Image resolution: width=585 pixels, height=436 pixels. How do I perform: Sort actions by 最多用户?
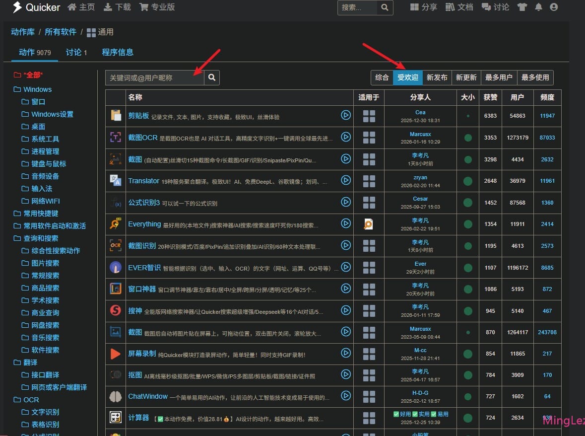click(499, 77)
